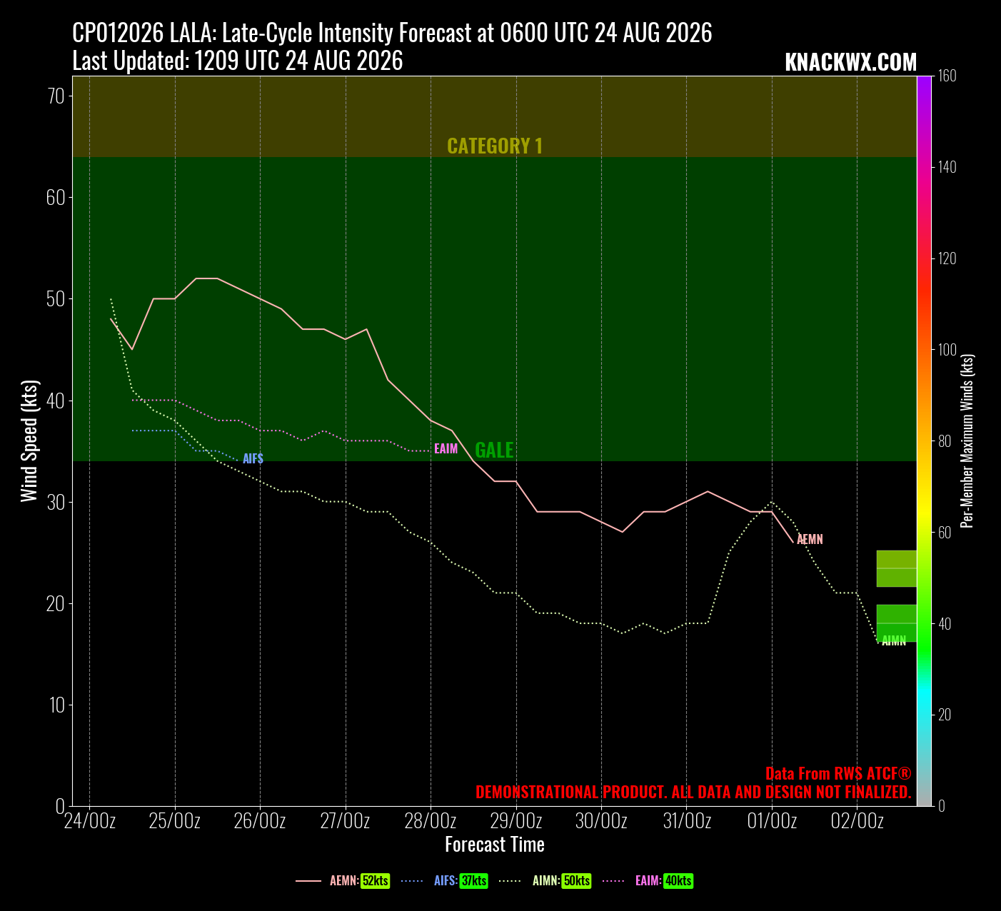Click the 70 tick on the wind speed axis
The width and height of the screenshot is (1001, 911).
[x=56, y=96]
